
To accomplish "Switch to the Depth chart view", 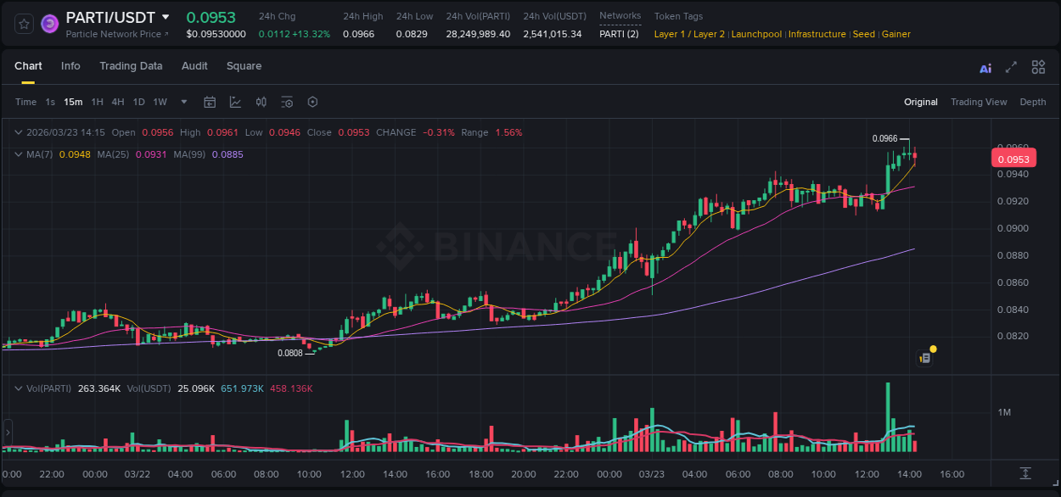I will [1033, 102].
